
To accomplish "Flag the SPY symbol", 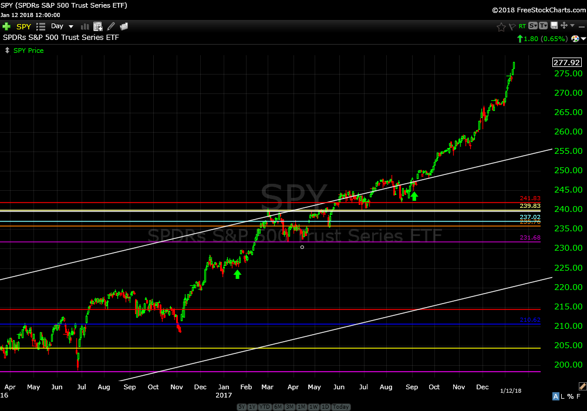I will 511,26.
